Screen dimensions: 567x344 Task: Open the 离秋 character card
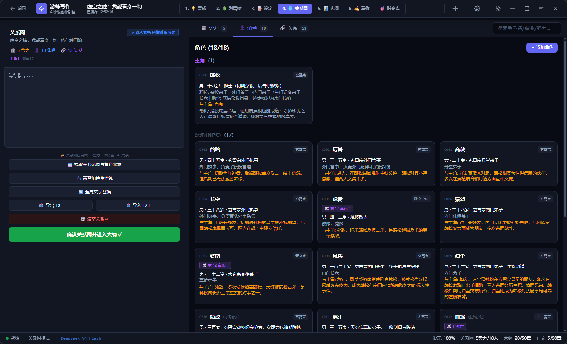[x=498, y=164]
